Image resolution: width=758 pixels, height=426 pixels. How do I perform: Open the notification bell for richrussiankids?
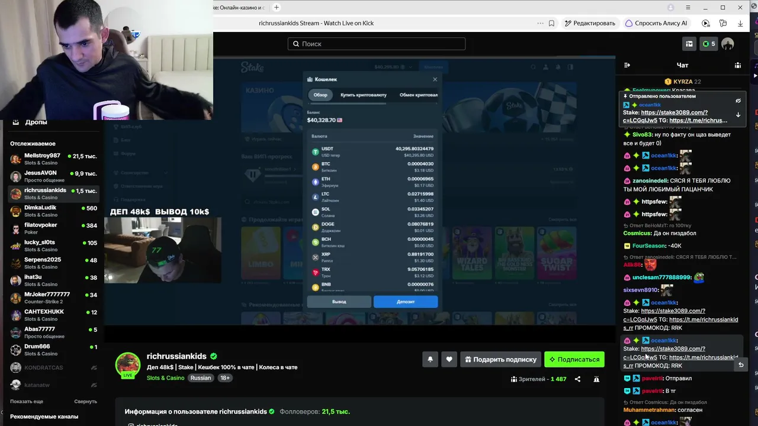(x=431, y=359)
